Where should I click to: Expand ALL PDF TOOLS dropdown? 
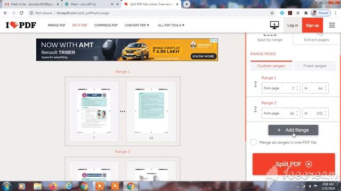click(171, 25)
